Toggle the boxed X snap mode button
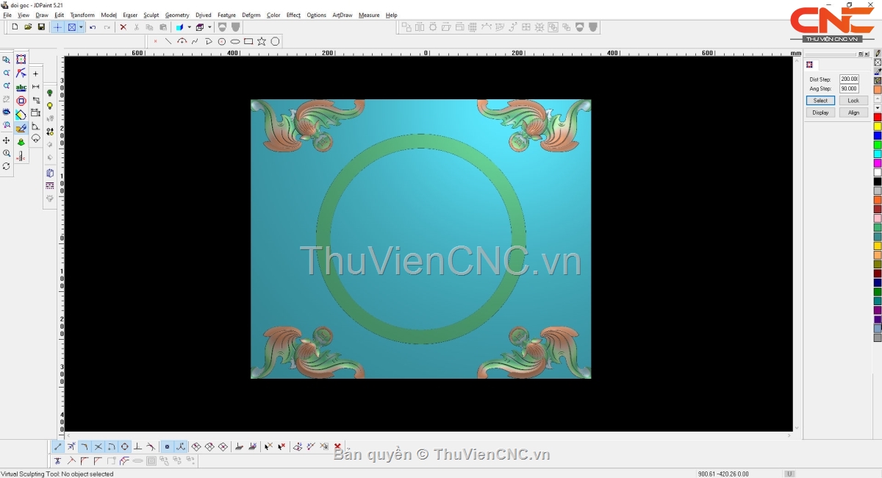882x478 pixels. [x=72, y=27]
